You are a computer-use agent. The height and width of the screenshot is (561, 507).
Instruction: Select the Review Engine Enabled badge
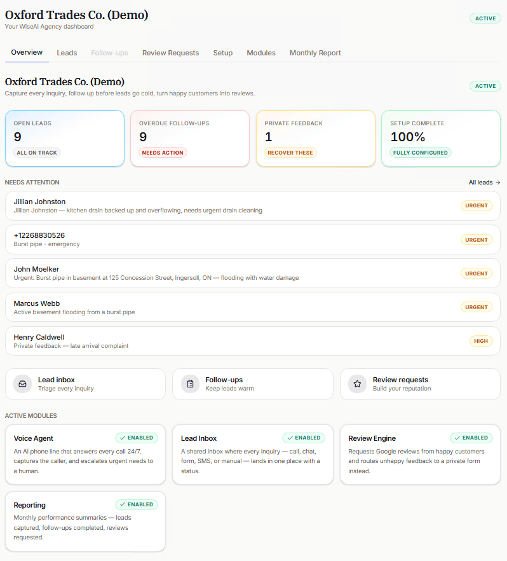[x=471, y=438]
